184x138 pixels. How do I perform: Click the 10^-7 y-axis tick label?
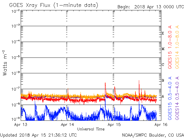tap(16, 89)
